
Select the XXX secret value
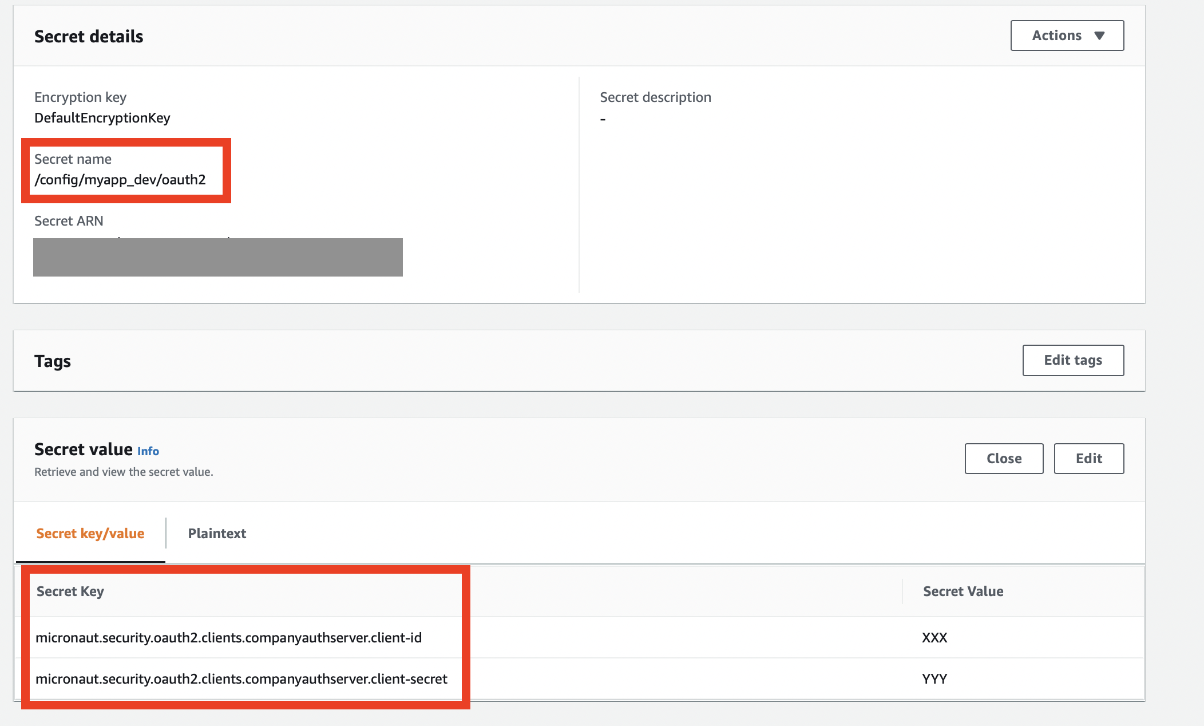click(934, 637)
